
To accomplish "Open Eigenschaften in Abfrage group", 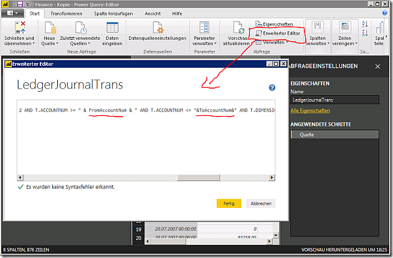I will coord(274,24).
